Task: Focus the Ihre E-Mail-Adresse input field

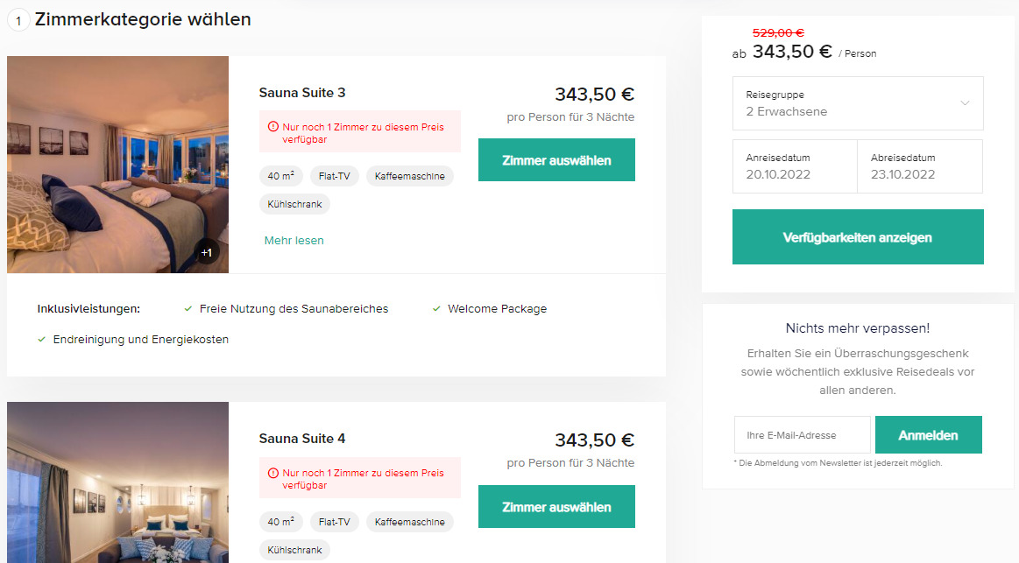Action: [802, 435]
